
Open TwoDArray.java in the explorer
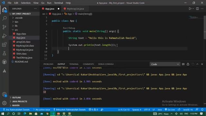24,58
